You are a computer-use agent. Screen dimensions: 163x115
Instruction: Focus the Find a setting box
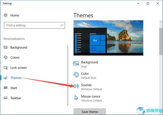34,25
